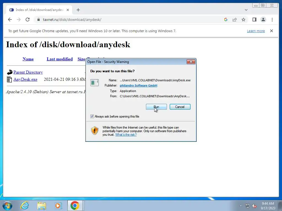Click Learn more about Chrome updates
Image resolution: width=282 pixels, height=211 pixels.
coord(256,31)
